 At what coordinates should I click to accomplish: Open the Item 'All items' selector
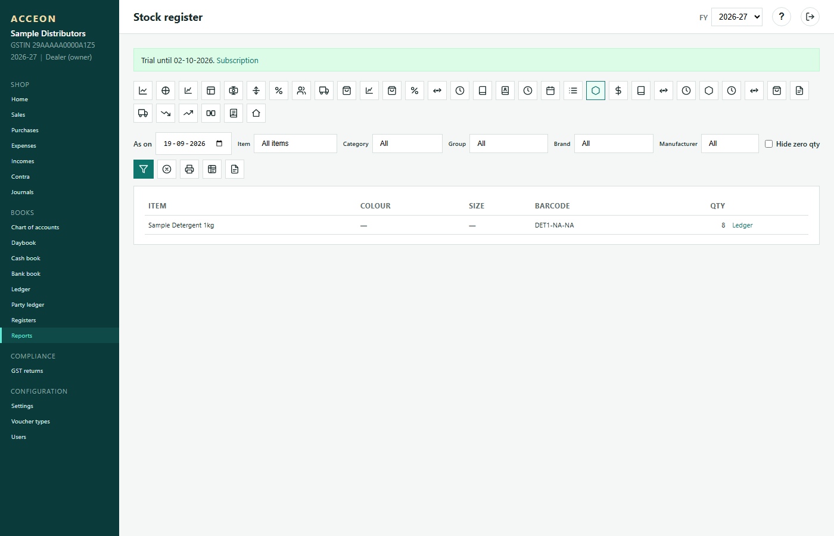(x=295, y=144)
